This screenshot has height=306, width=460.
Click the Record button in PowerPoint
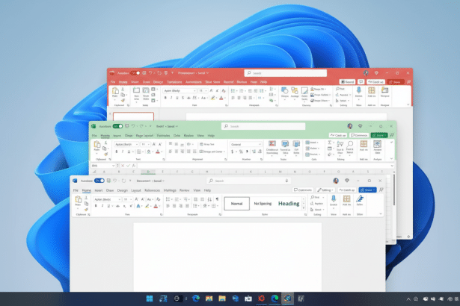pos(347,82)
